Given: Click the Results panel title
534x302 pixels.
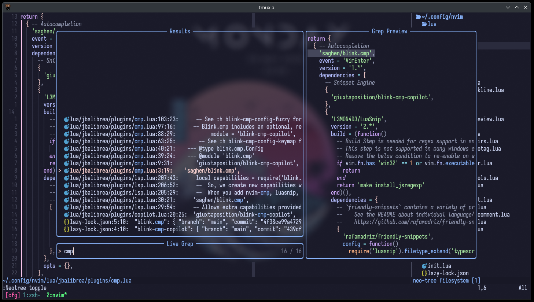Looking at the screenshot, I should coord(180,32).
